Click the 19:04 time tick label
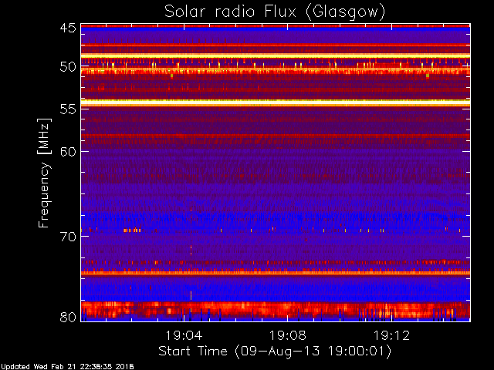The height and width of the screenshot is (370, 494). tap(184, 335)
